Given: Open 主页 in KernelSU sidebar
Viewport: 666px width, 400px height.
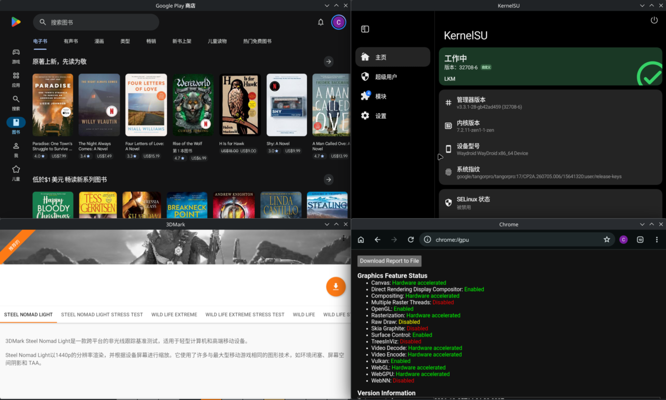Looking at the screenshot, I should 393,57.
